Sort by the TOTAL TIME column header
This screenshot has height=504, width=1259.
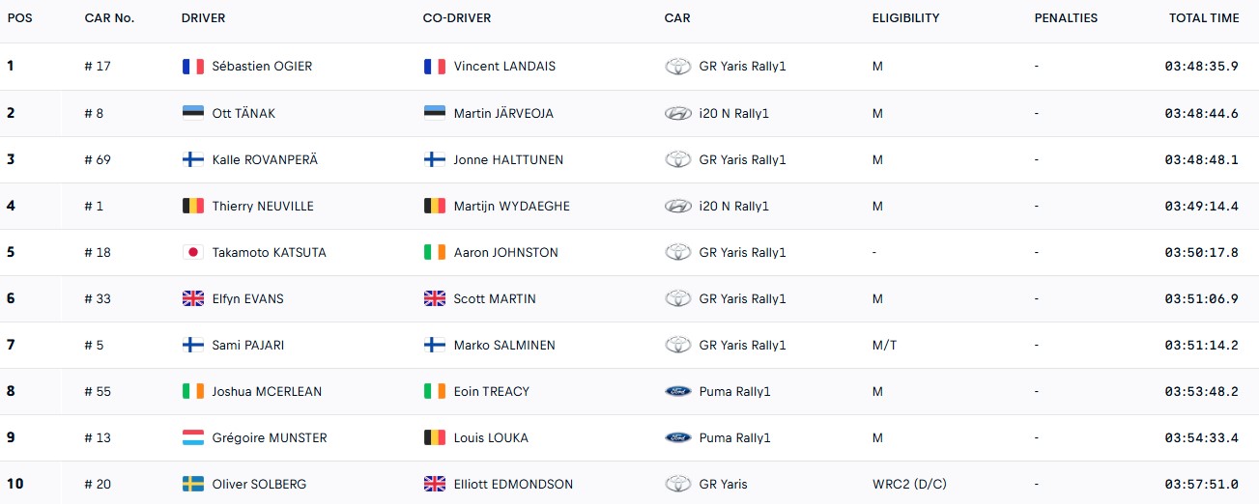1203,18
